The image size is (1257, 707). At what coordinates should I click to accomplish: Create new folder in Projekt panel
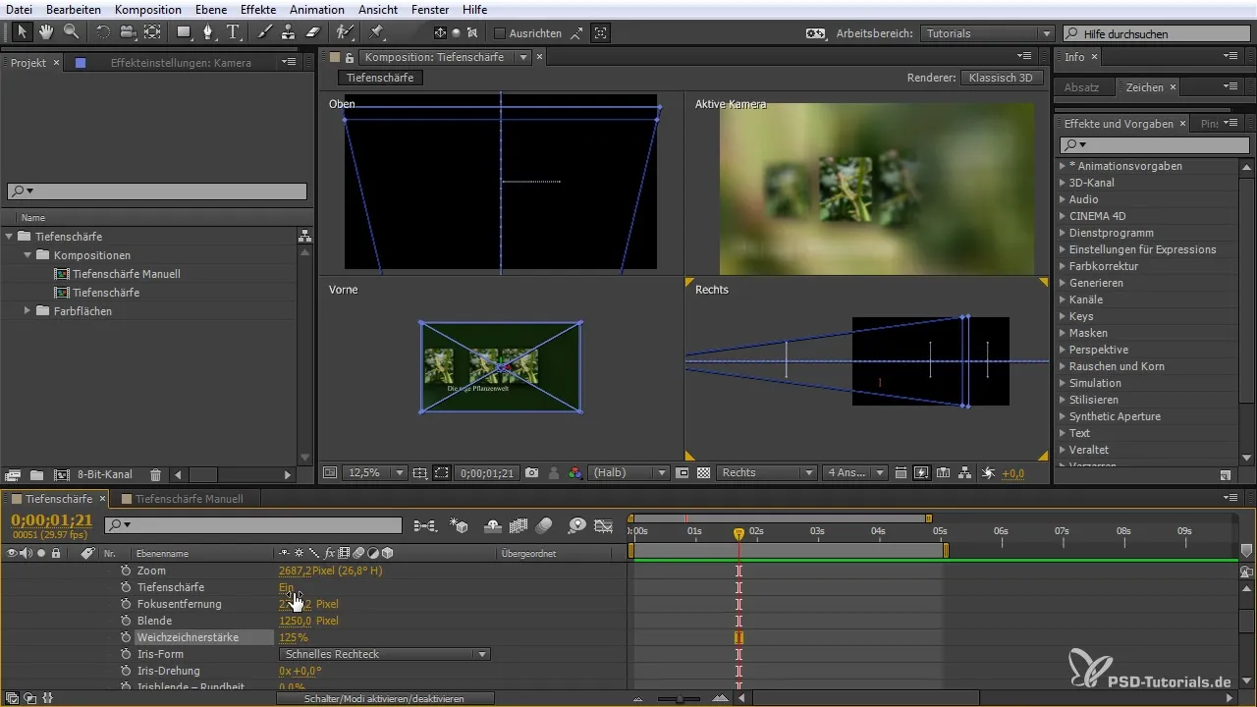[36, 474]
